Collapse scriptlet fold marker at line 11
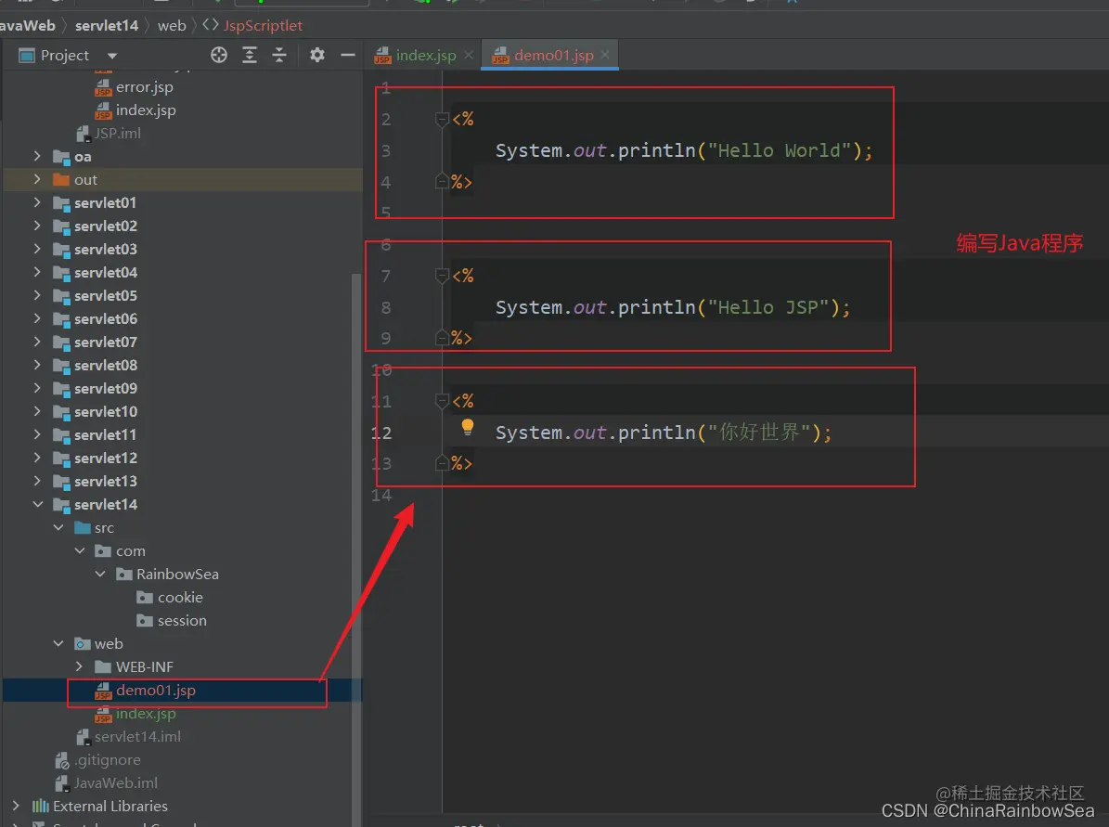 coord(442,401)
